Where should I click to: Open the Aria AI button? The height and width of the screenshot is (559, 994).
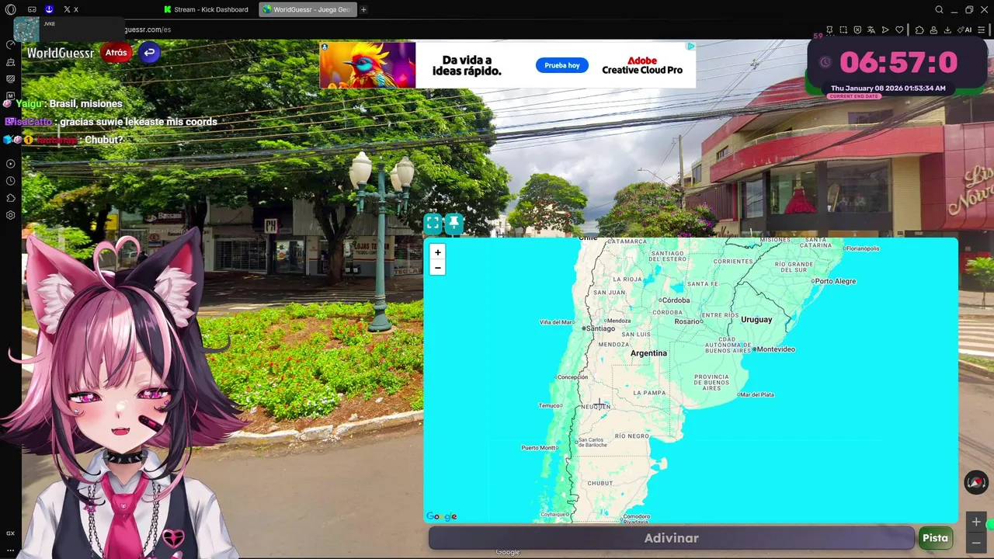point(964,30)
